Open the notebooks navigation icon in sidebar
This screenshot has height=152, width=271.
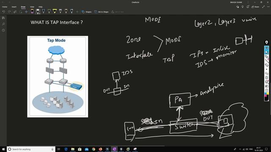click(x=3, y=18)
